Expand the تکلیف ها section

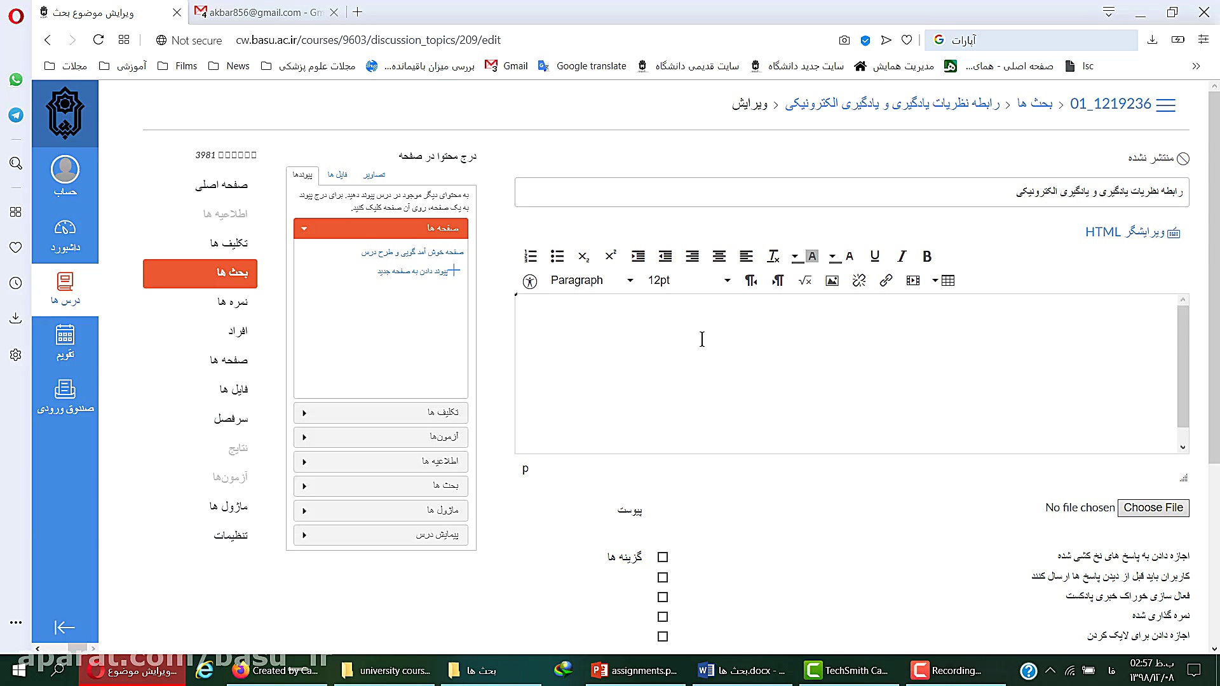(380, 412)
